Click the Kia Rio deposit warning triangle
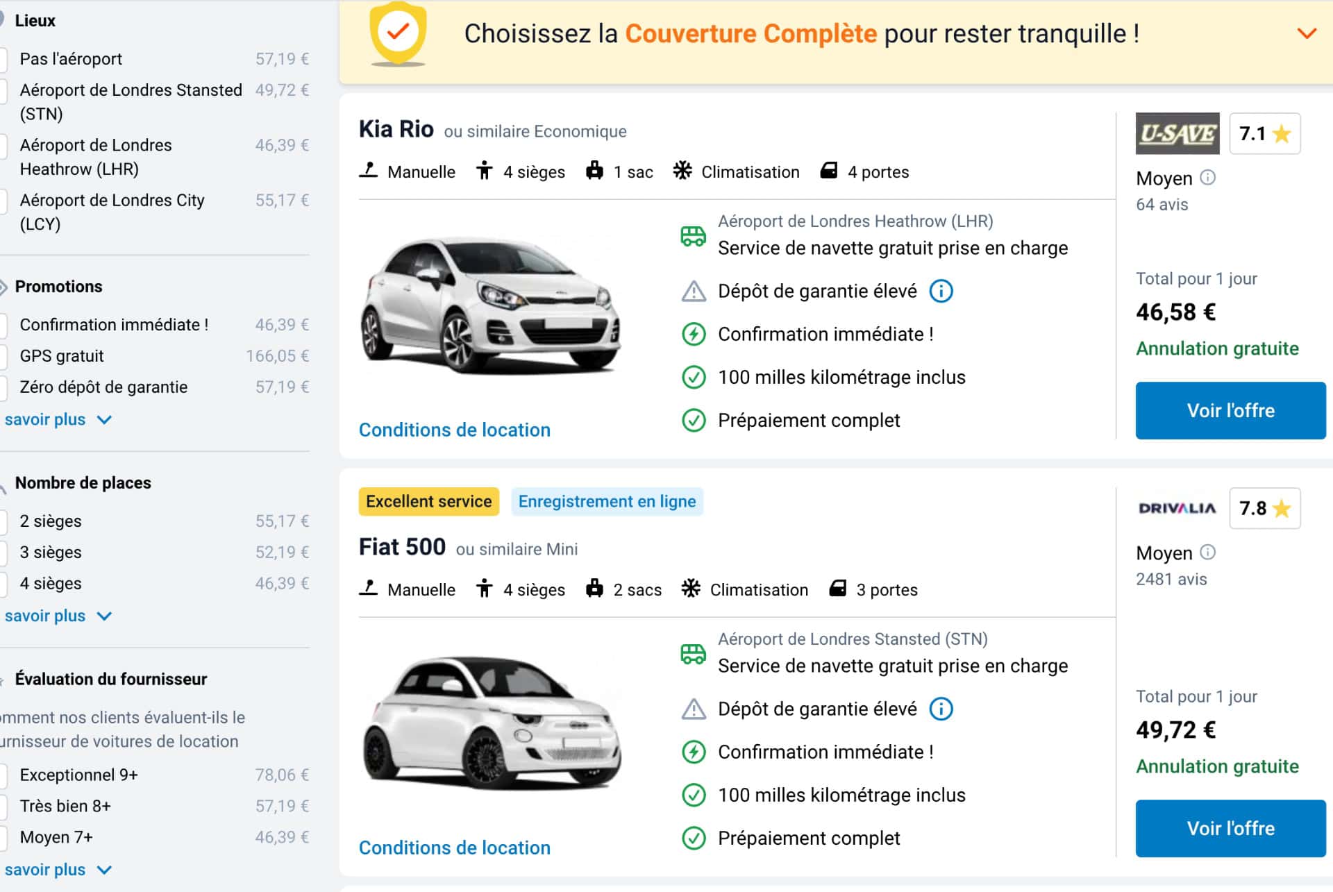 pos(694,292)
